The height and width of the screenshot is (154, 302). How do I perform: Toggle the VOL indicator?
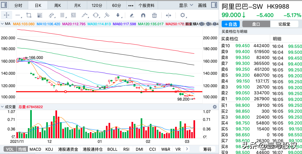(10, 149)
